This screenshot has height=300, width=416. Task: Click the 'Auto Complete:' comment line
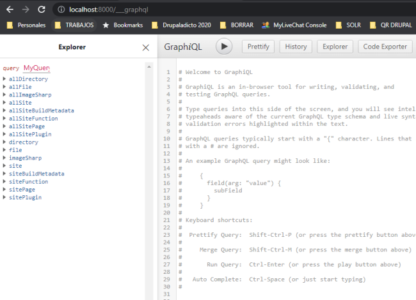click(272, 280)
